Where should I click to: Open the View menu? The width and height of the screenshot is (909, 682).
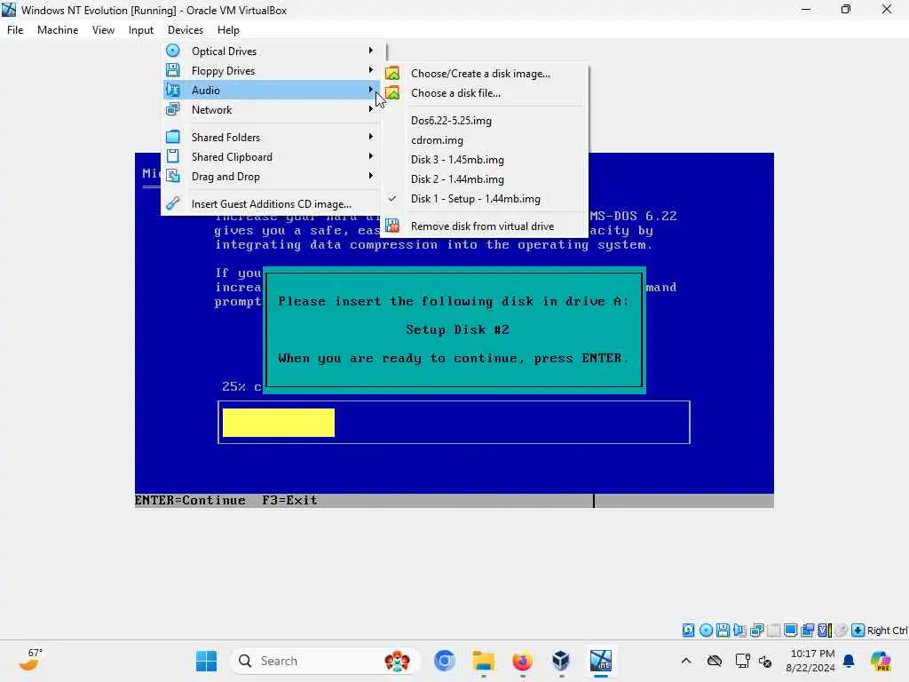tap(103, 30)
